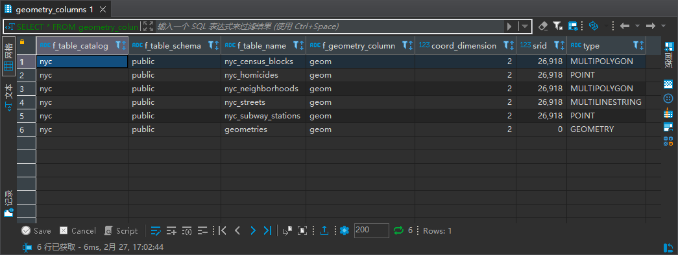Image resolution: width=678 pixels, height=255 pixels.
Task: Click the Script button
Action: [x=121, y=231]
